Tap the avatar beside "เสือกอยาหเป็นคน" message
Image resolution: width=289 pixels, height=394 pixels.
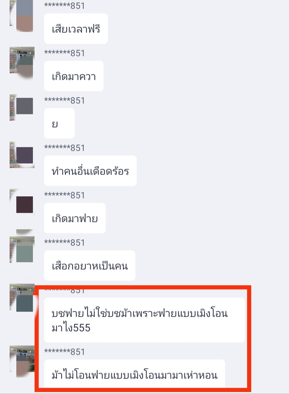pyautogui.click(x=22, y=249)
